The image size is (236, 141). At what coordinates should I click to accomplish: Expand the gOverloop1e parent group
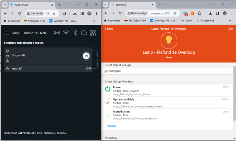click(x=229, y=71)
